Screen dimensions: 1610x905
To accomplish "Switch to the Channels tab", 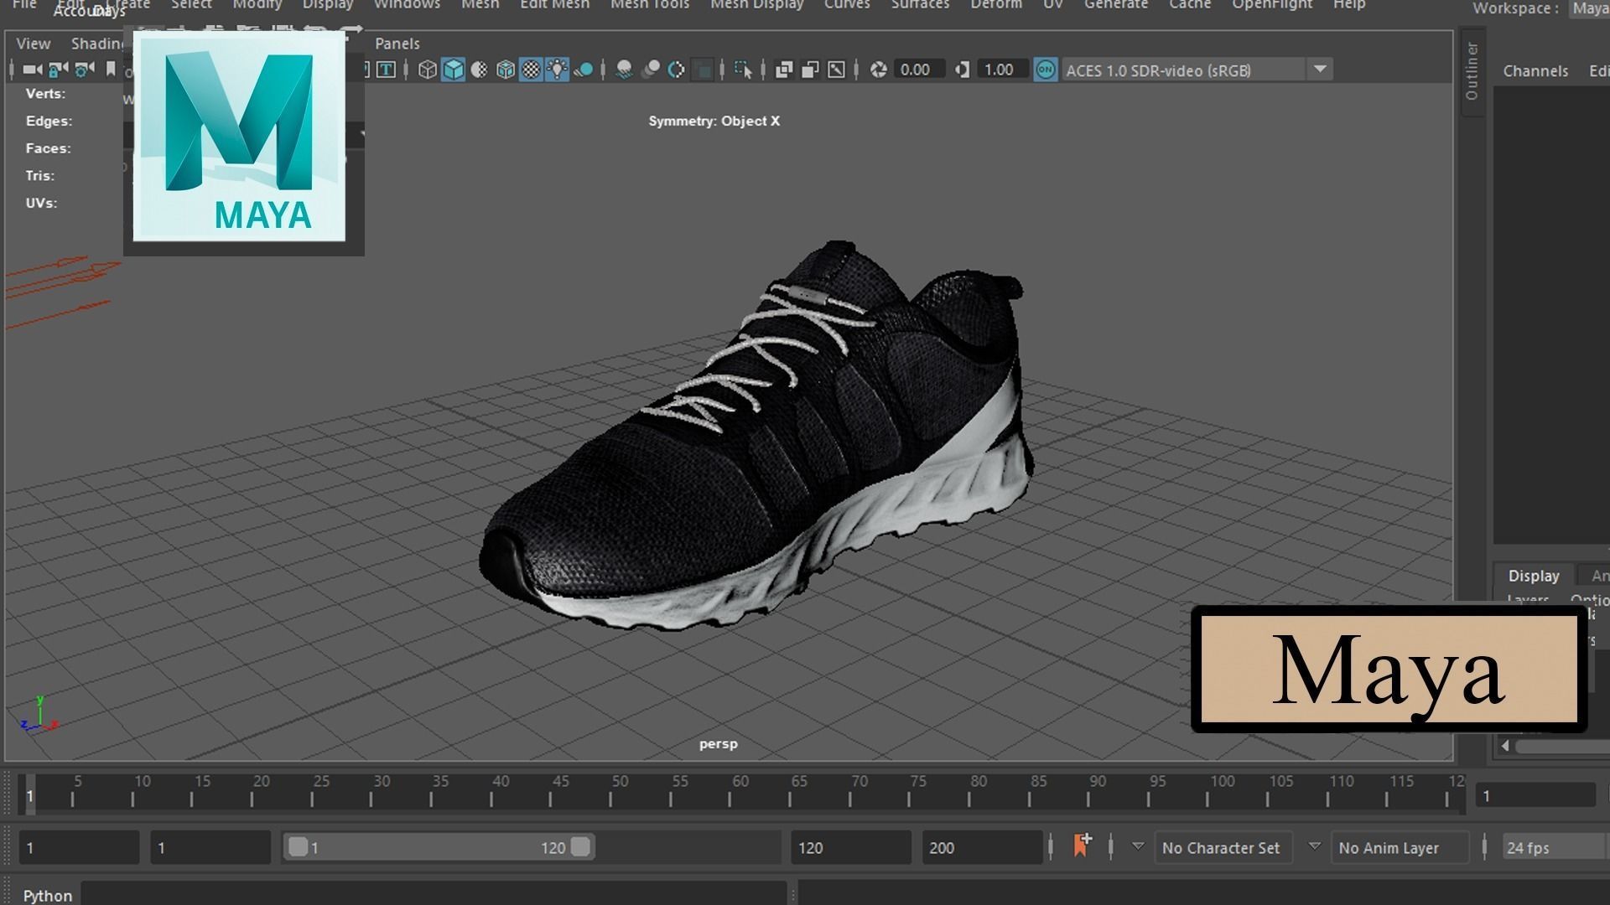I will click(1535, 71).
